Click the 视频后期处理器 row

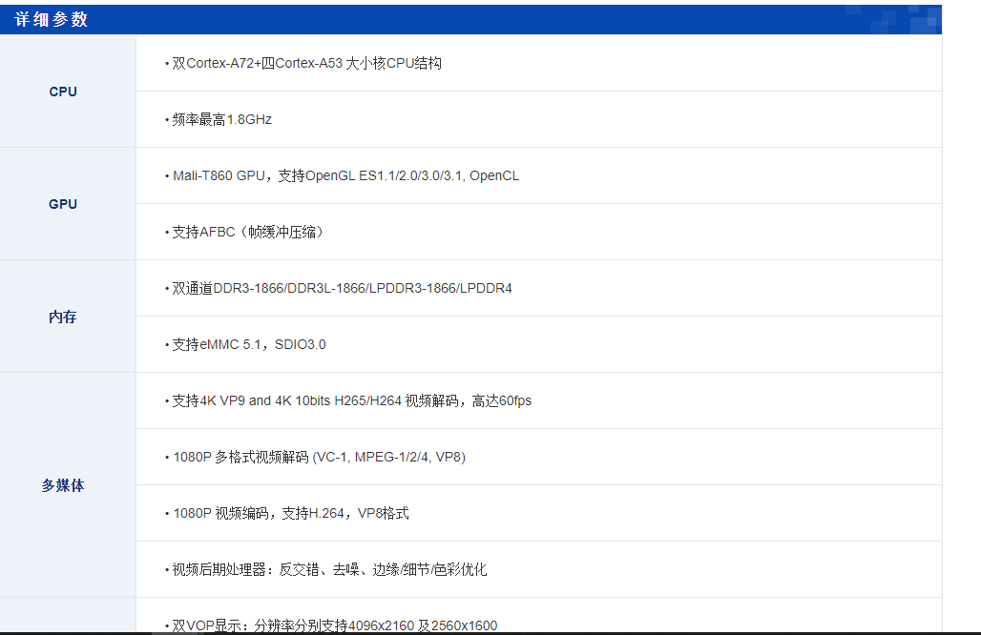[x=538, y=569]
